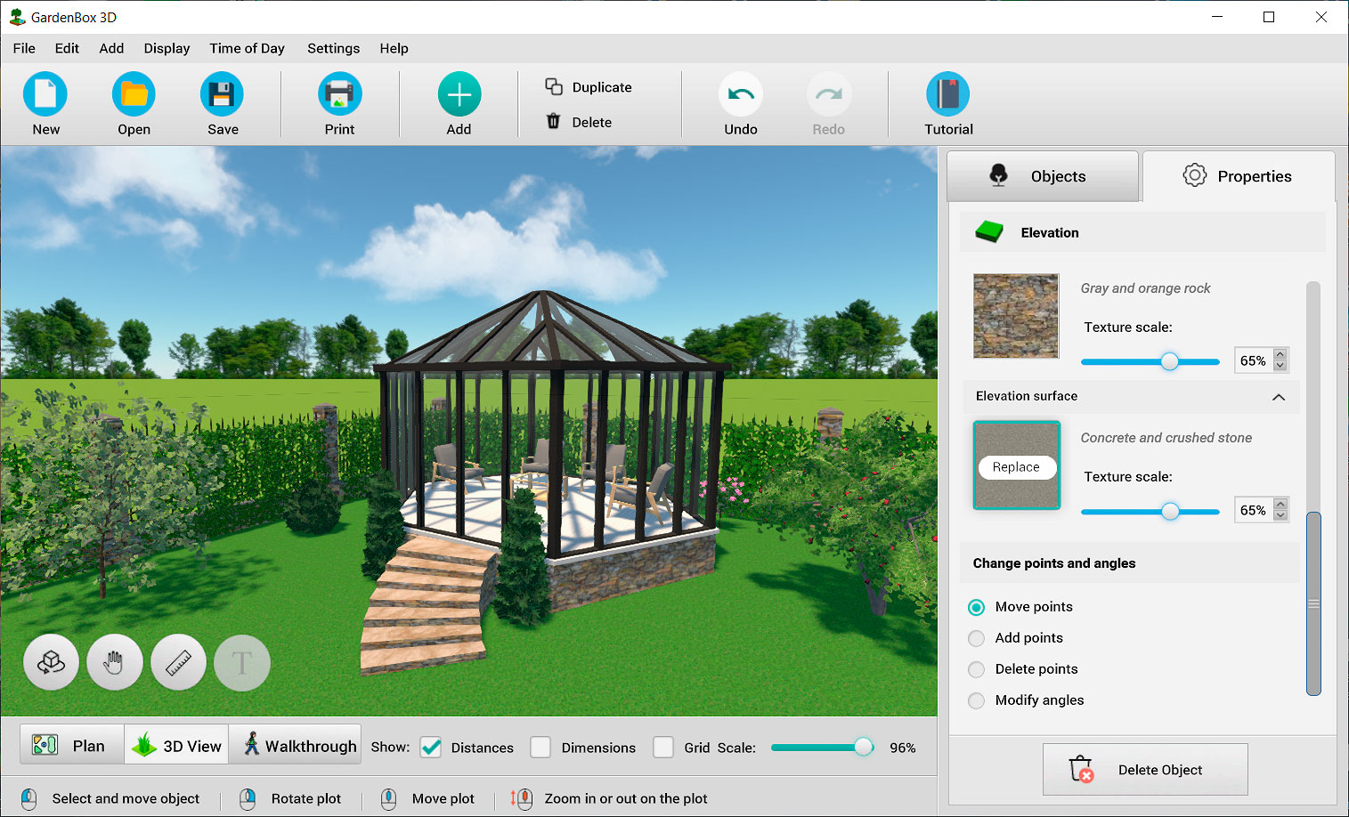Viewport: 1349px width, 817px height.
Task: Switch to the Plan view button
Action: point(71,746)
